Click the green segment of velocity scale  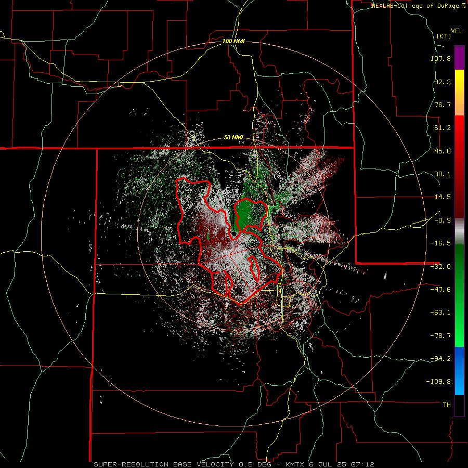459,295
